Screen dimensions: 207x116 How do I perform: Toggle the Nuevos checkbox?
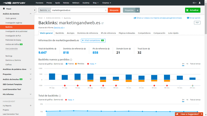click(67, 64)
